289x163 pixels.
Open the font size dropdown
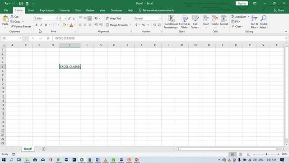(65, 19)
